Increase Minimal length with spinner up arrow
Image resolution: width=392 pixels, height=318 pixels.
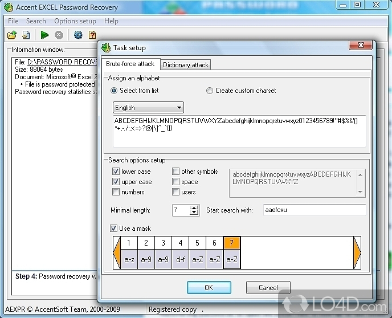coord(194,208)
